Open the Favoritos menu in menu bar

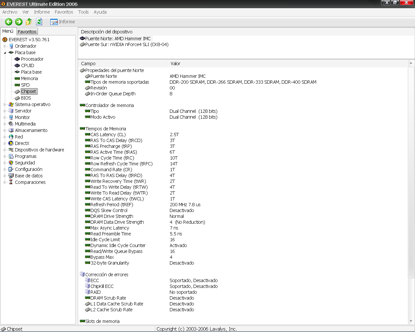(x=64, y=12)
